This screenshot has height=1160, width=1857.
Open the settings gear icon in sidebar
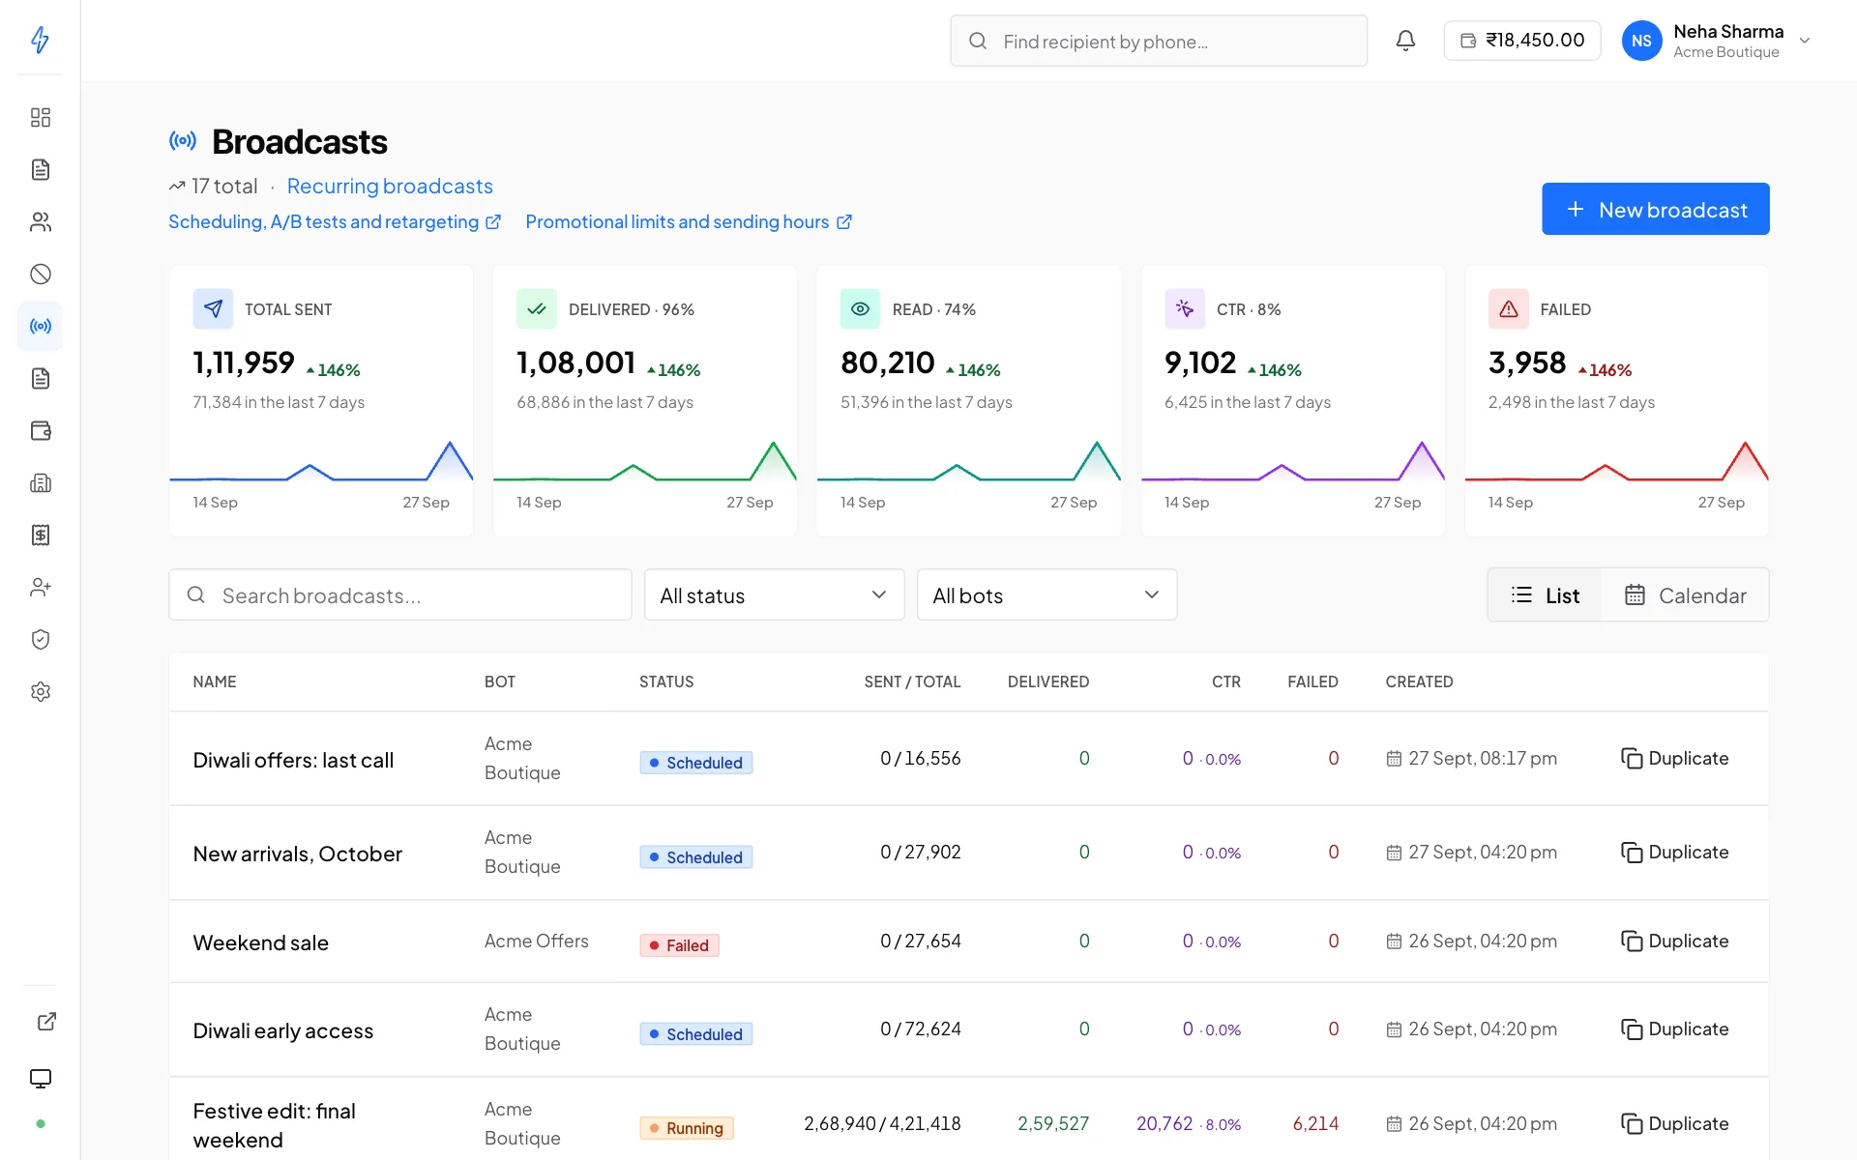point(40,691)
